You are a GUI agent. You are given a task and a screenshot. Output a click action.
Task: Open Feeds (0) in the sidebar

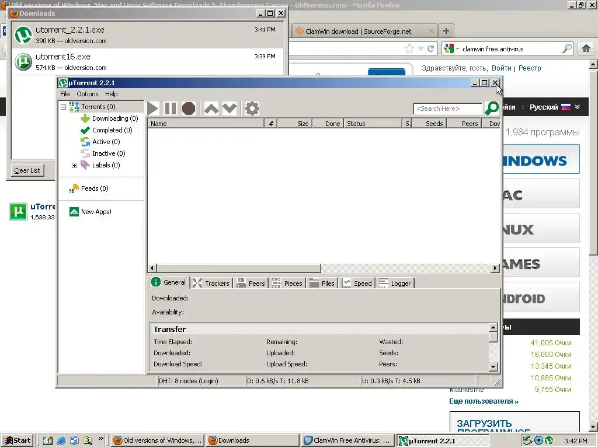(89, 188)
